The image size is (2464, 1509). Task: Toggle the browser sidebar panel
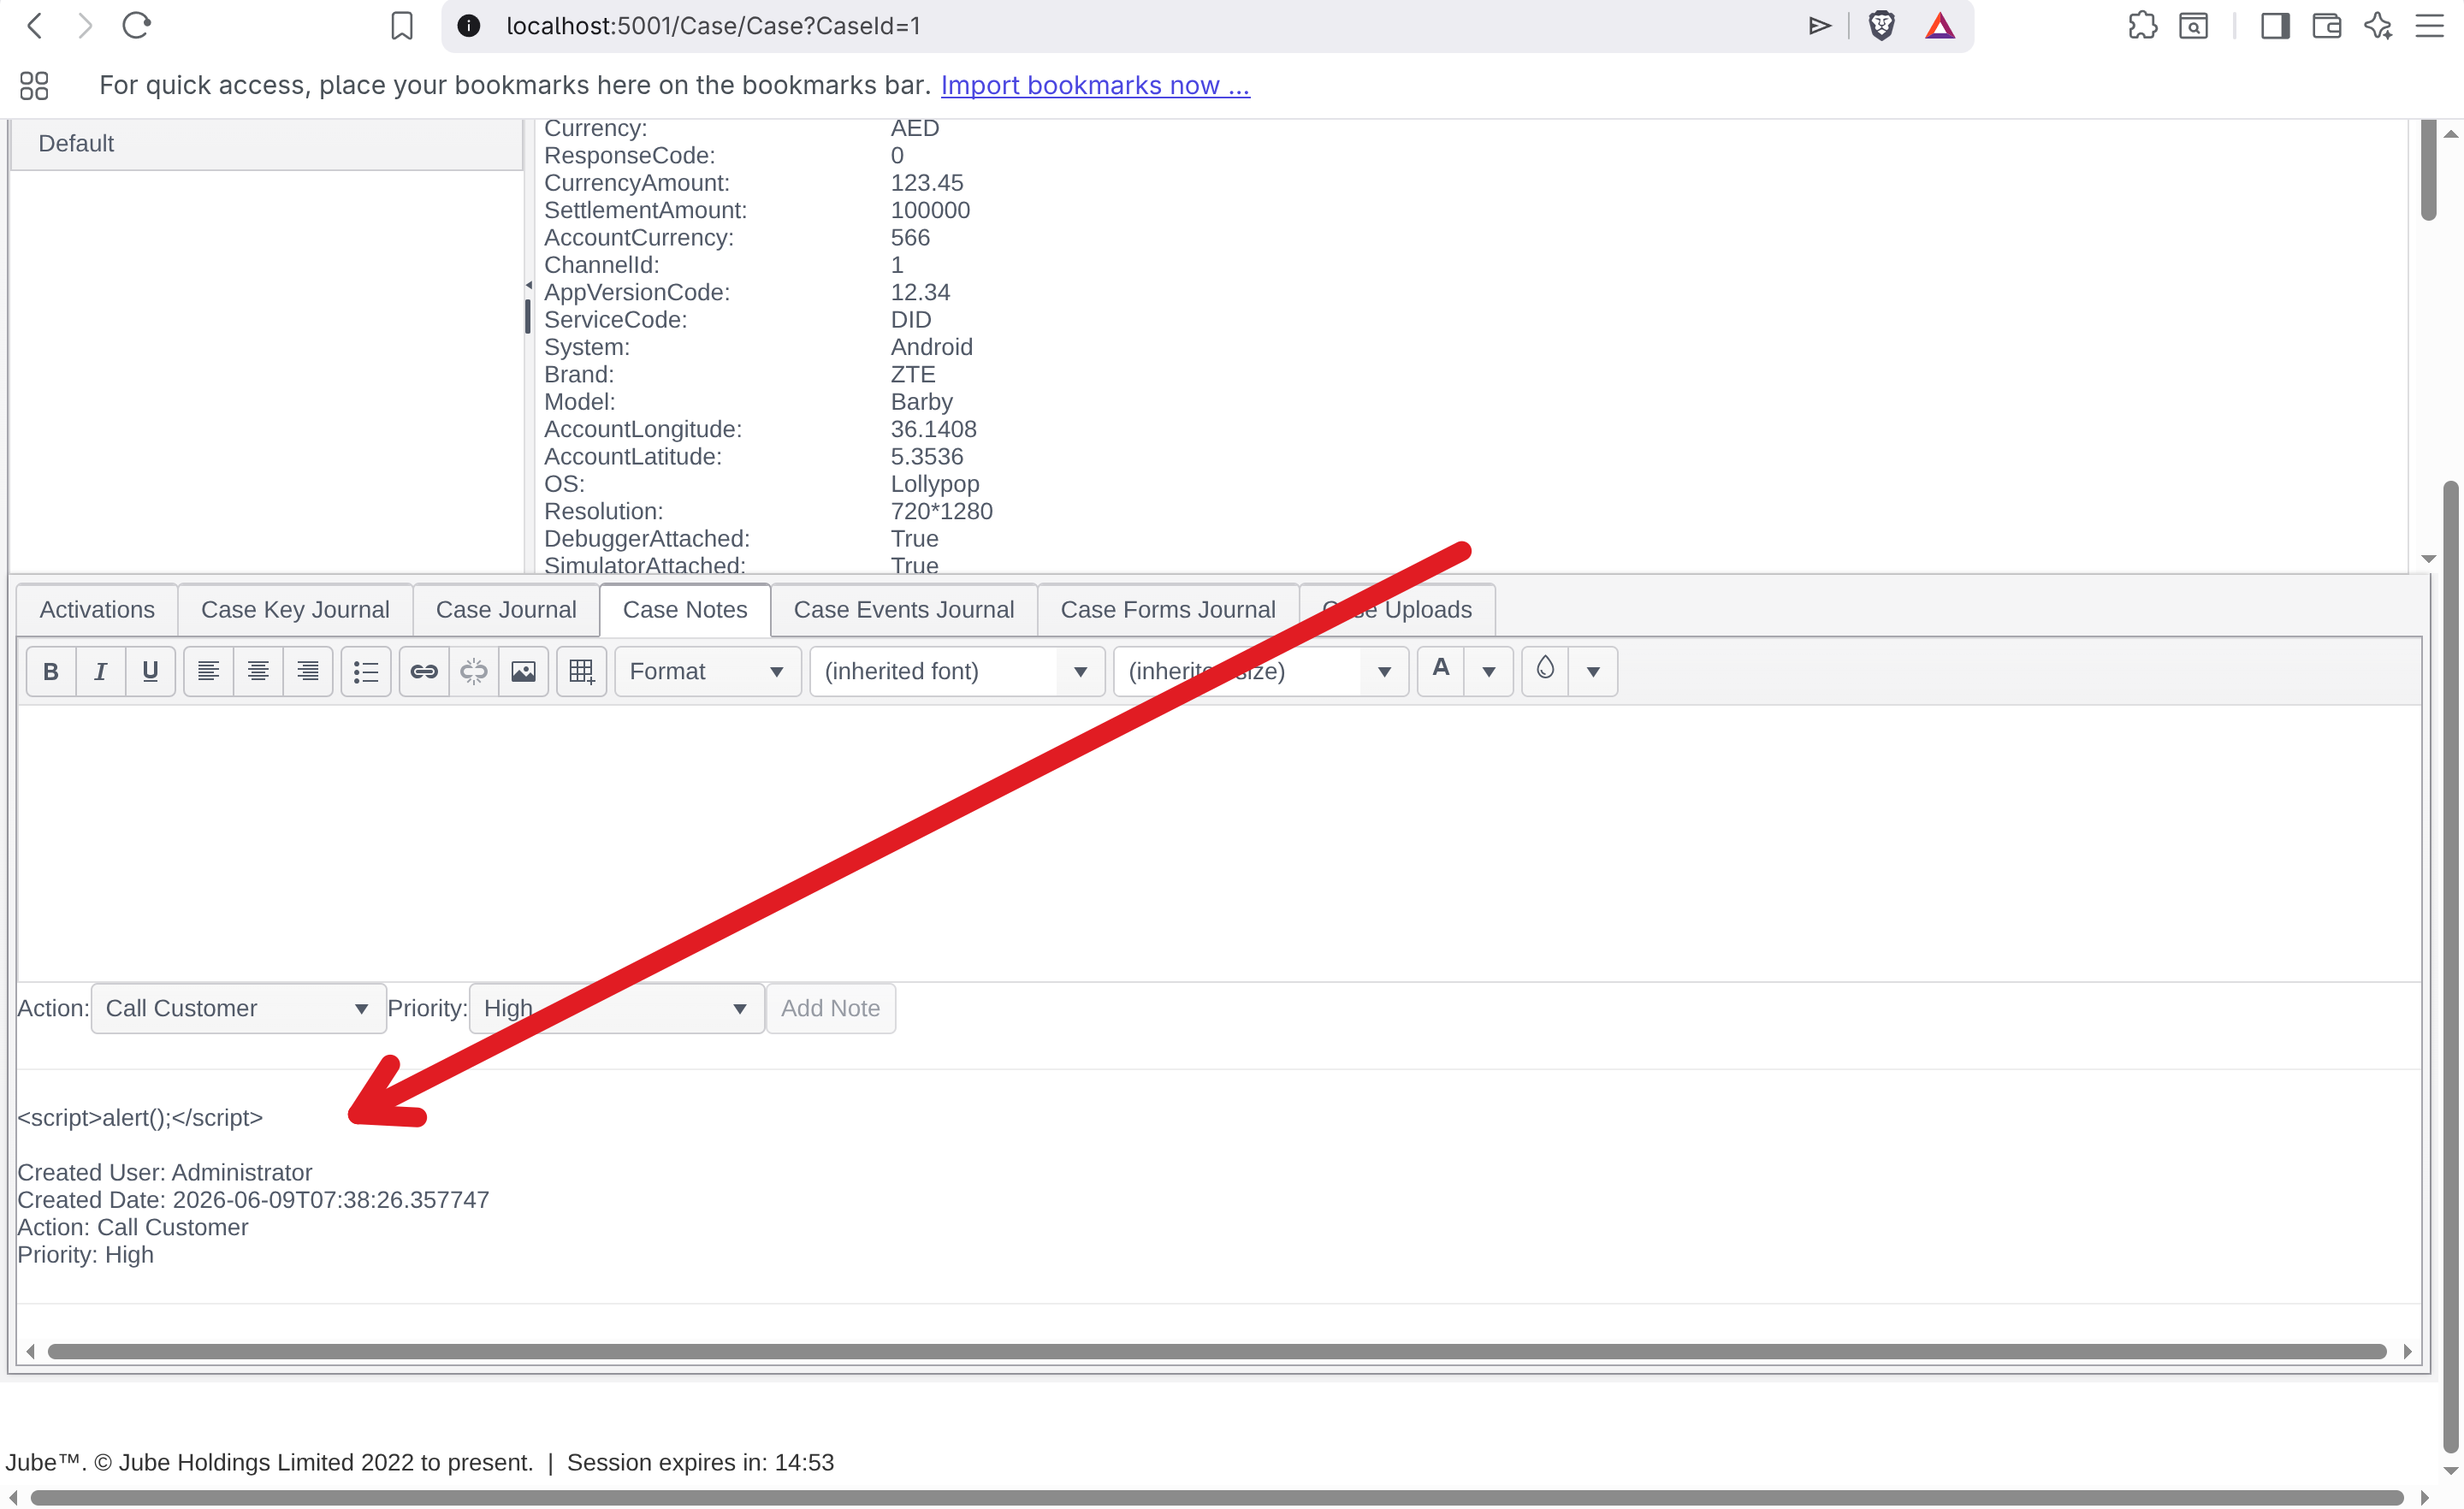[x=2275, y=26]
